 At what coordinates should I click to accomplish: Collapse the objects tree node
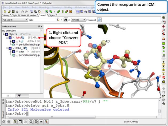pos(3,34)
